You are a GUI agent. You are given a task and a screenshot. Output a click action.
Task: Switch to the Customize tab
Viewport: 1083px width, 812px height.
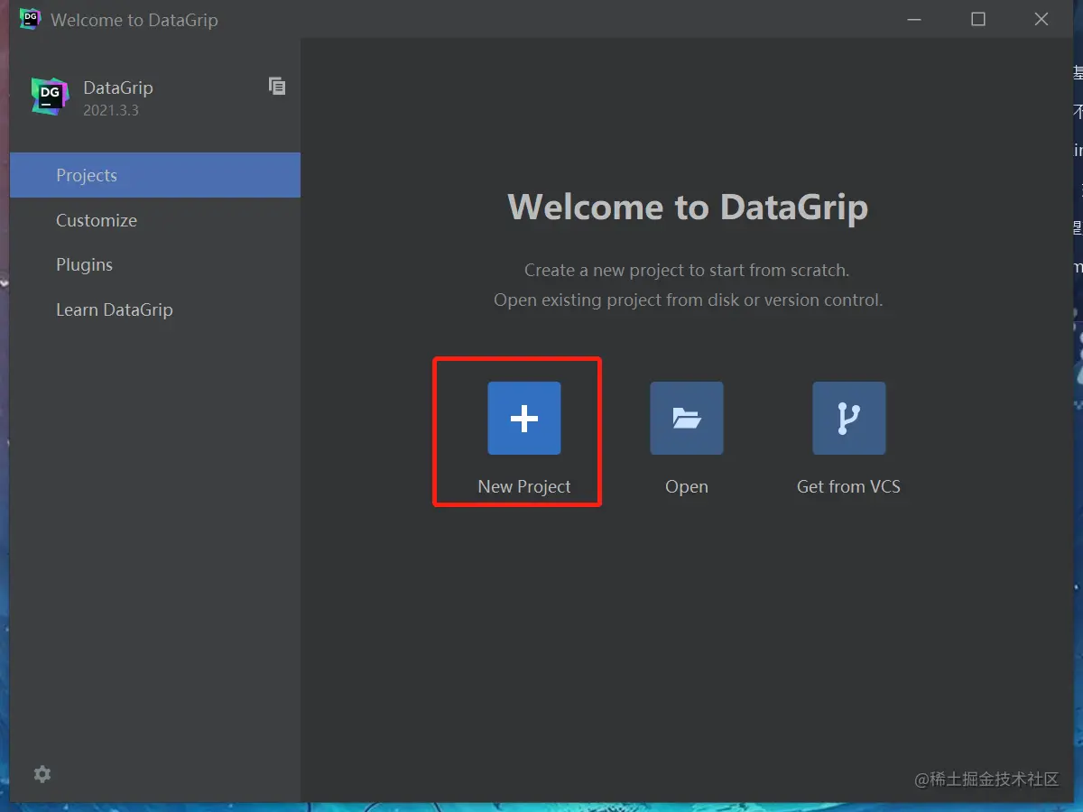(155, 220)
